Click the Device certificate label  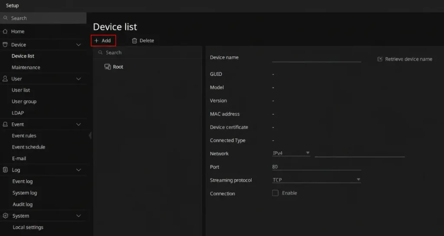tap(229, 127)
